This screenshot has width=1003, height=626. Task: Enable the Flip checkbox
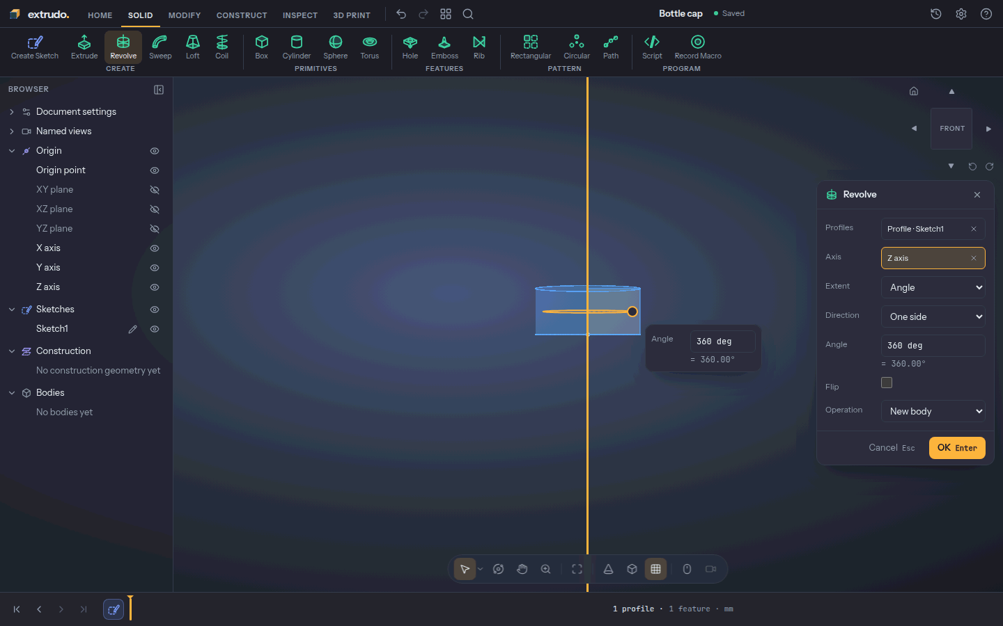point(887,383)
